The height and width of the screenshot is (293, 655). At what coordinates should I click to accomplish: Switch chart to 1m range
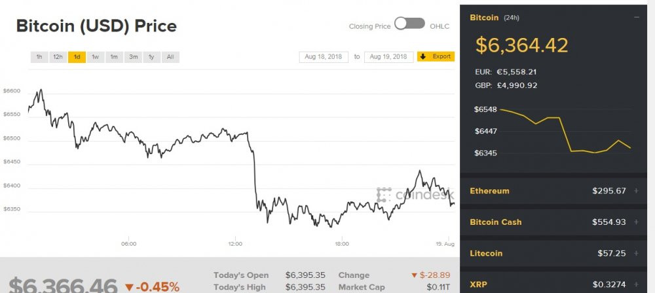[114, 57]
